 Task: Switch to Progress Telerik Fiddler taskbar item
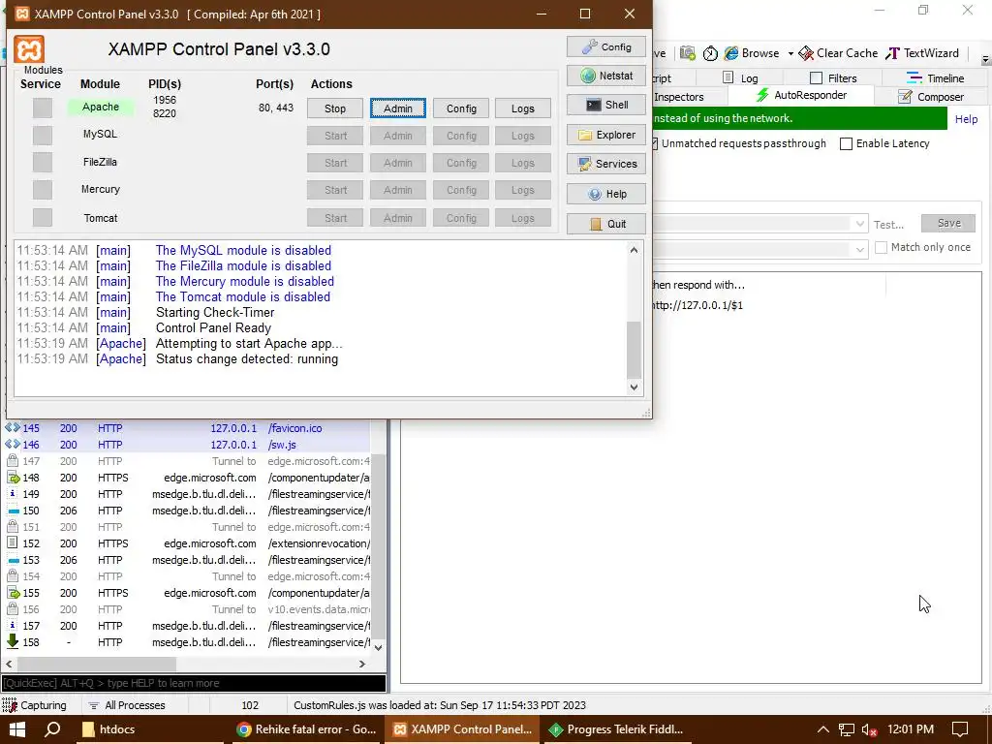[616, 729]
